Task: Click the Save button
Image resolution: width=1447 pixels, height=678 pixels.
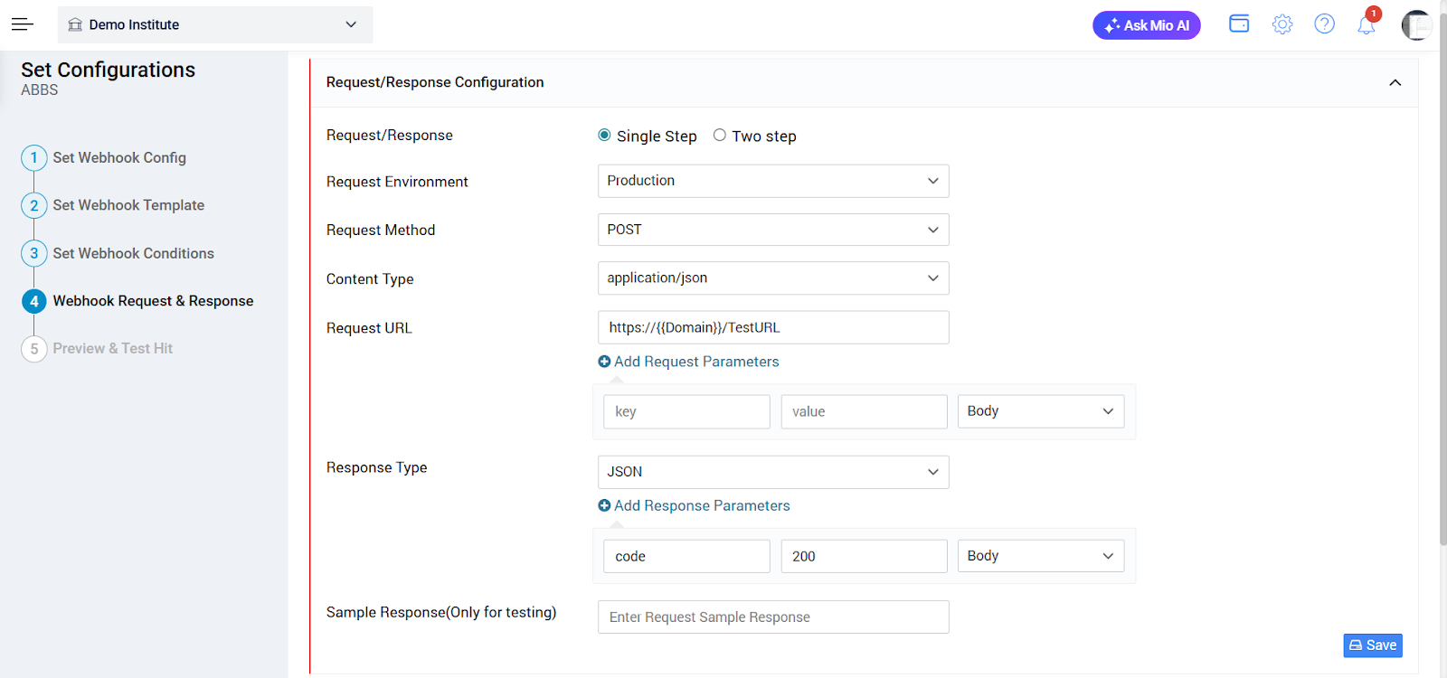Action: coord(1372,645)
